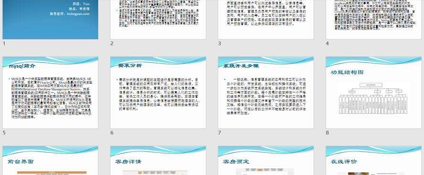Select slide 4 thumbnail
Viewport: 424px width, 175px height.
click(x=373, y=20)
